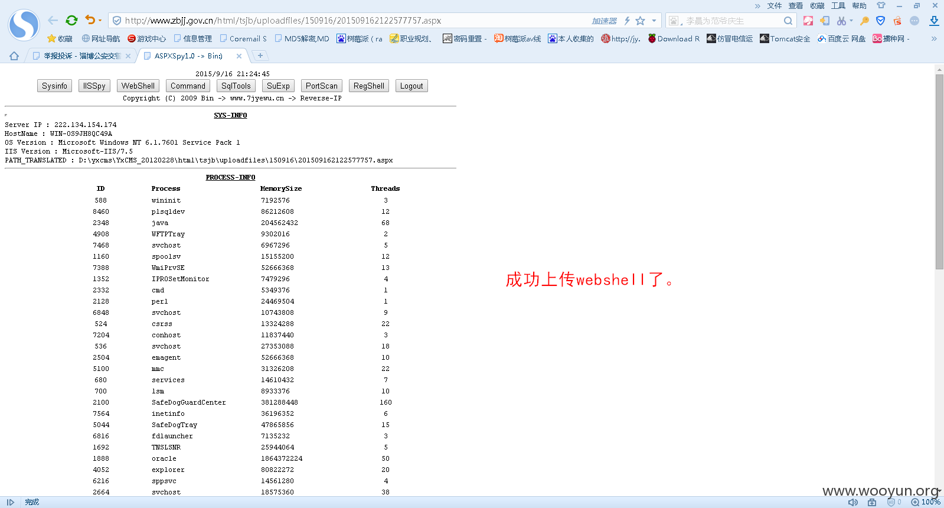
Task: Reload the page with the green refresh icon
Action: coord(71,20)
